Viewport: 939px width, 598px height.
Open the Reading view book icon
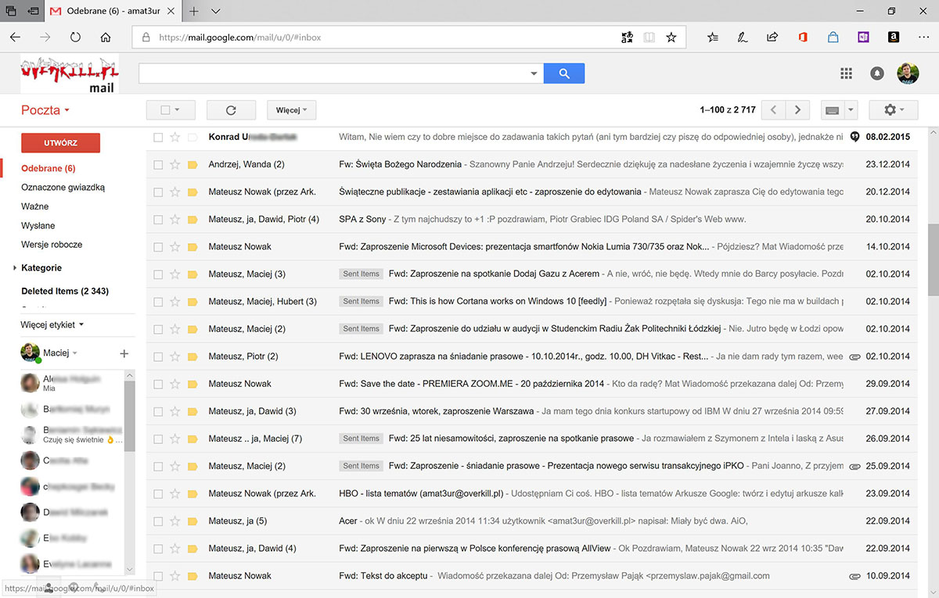coord(649,37)
